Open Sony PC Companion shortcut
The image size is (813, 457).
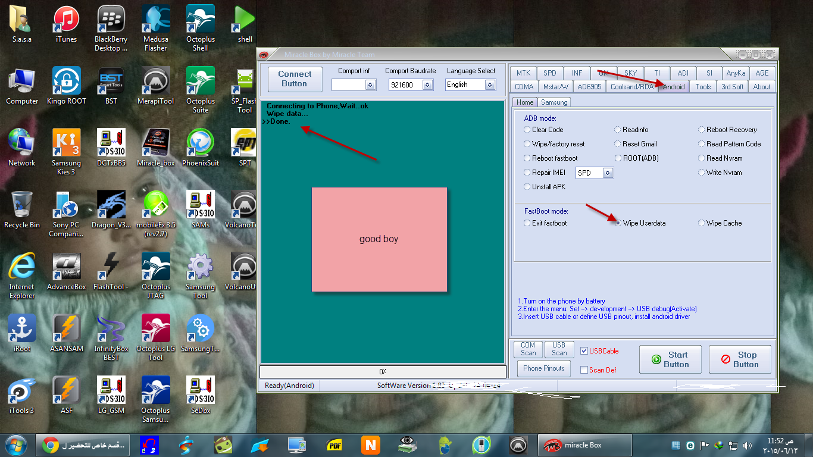[66, 214]
